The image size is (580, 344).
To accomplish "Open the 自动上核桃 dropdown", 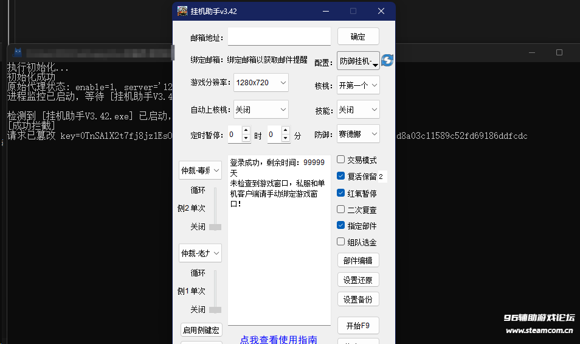I will [261, 110].
